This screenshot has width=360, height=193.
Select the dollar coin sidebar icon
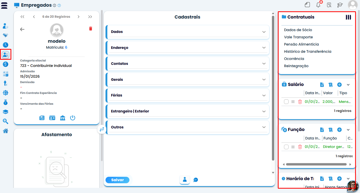[5, 64]
